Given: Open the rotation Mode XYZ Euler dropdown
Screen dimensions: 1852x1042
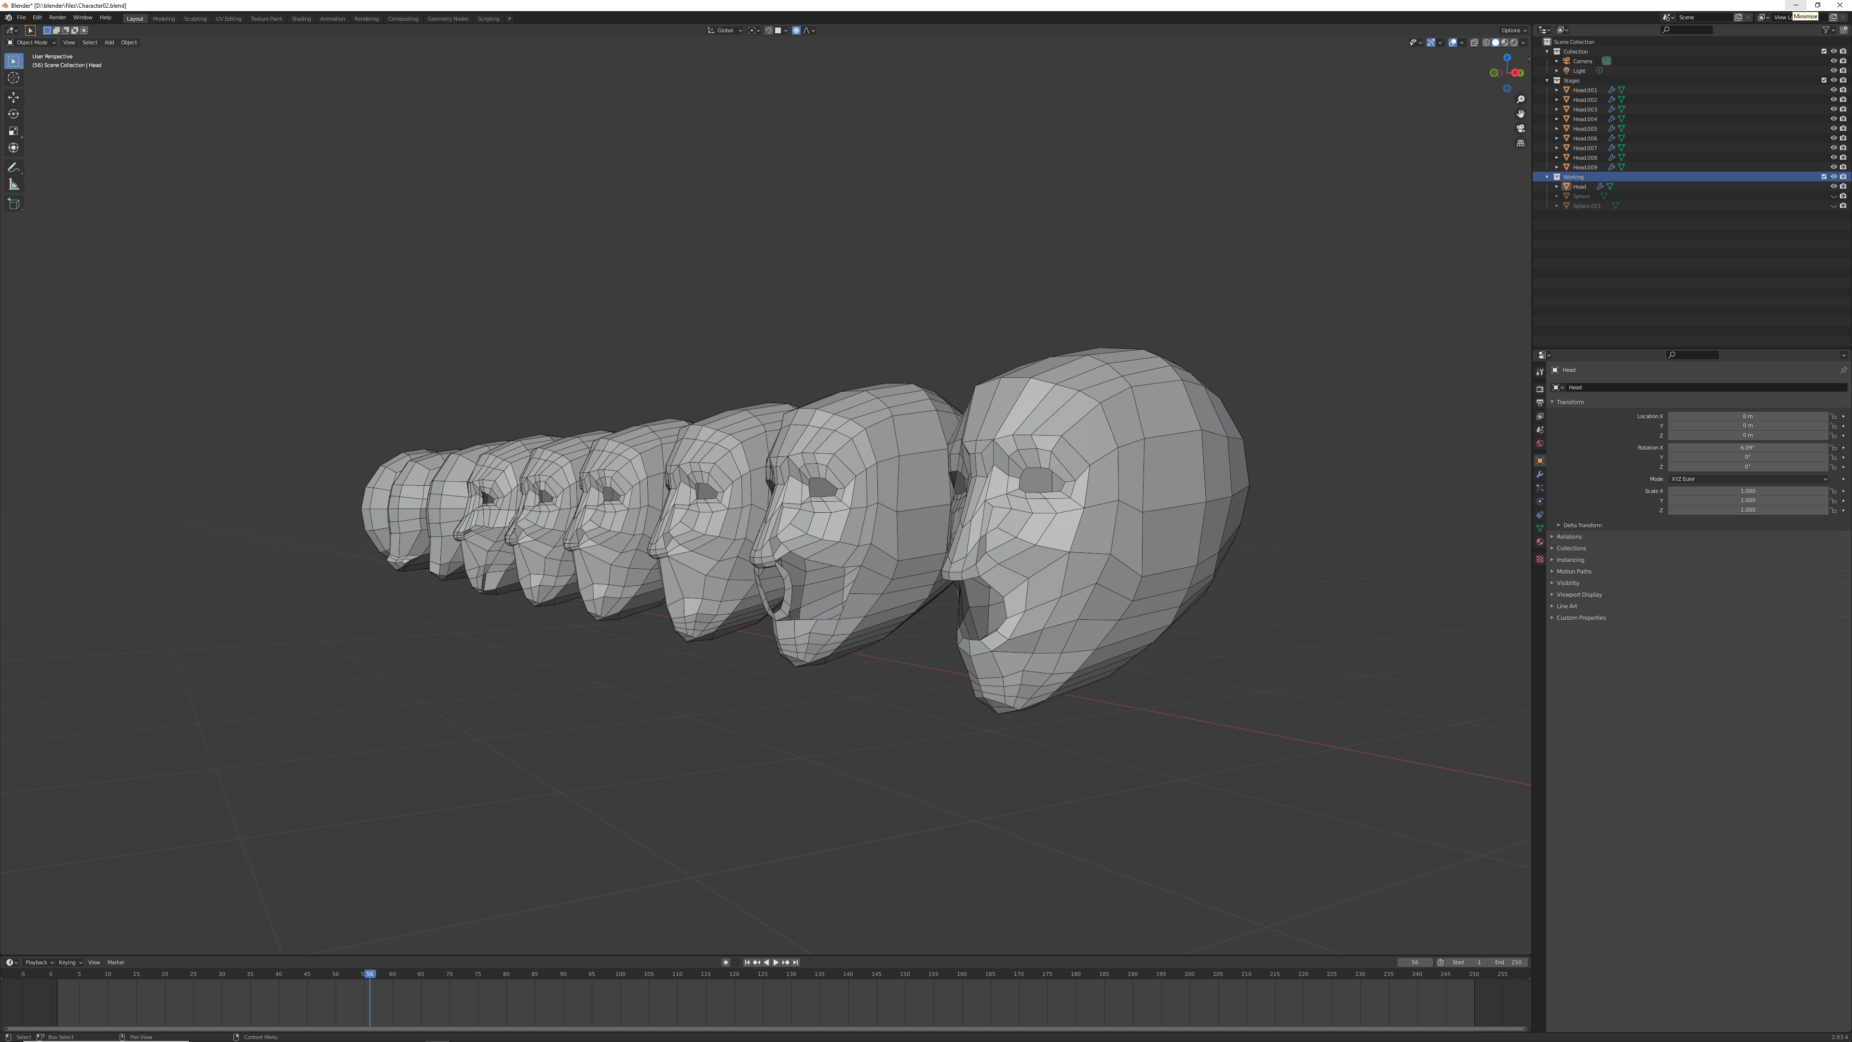Looking at the screenshot, I should 1748,479.
